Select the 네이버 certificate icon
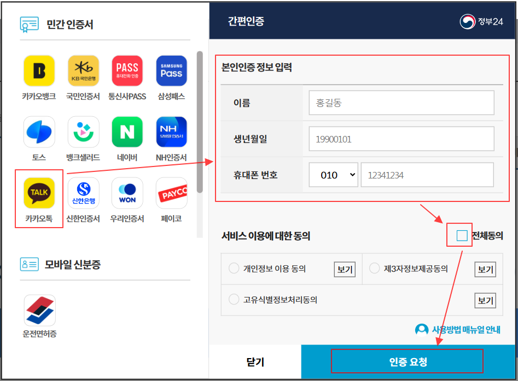 click(x=127, y=132)
